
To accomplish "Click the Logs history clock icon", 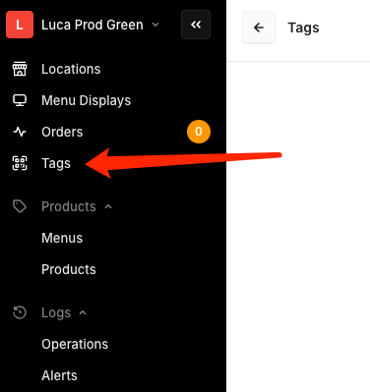I will click(x=20, y=312).
